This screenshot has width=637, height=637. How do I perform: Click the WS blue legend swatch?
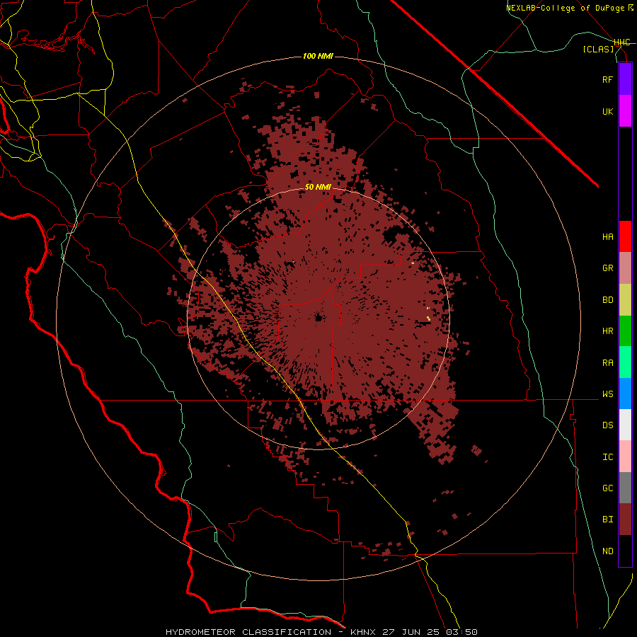[x=625, y=394]
